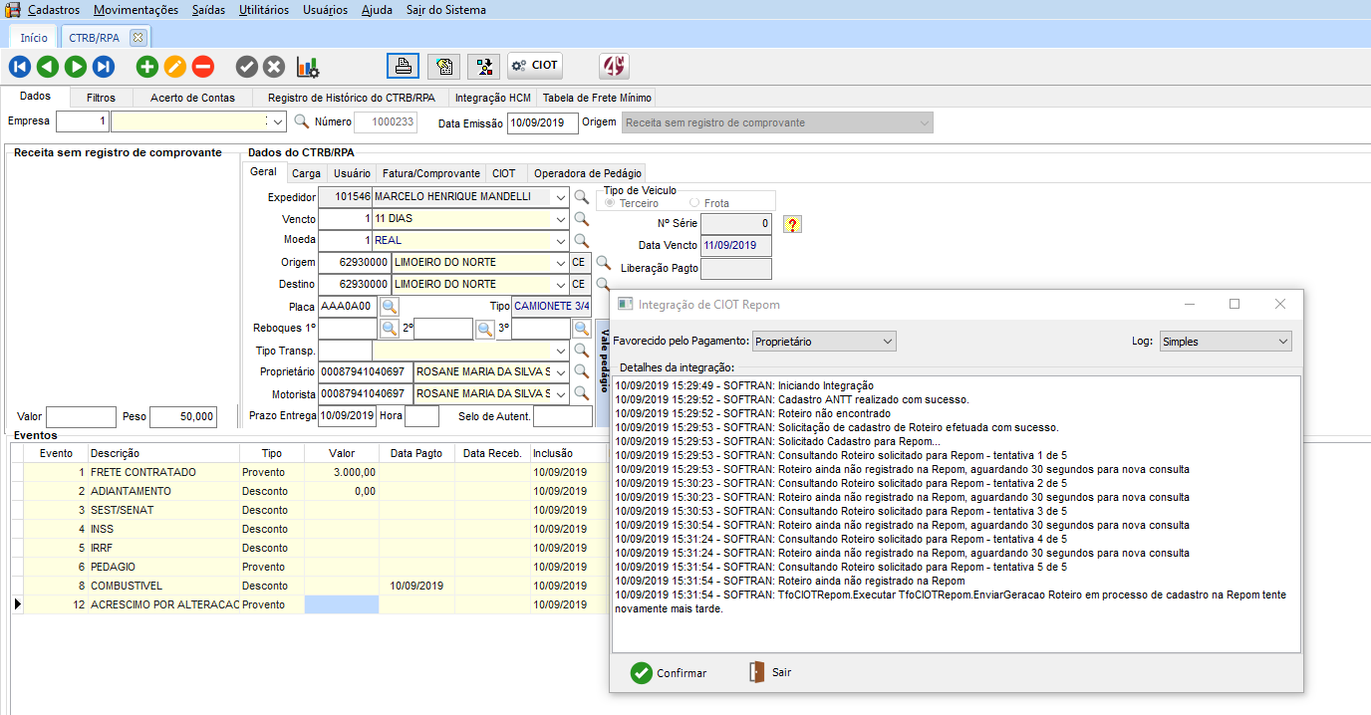Viewport: 1371px width, 715px height.
Task: Add a new record with green plus
Action: [x=147, y=67]
